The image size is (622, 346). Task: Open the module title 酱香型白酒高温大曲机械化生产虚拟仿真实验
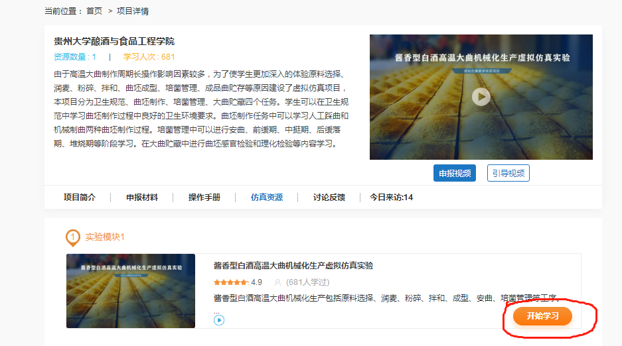tap(293, 266)
